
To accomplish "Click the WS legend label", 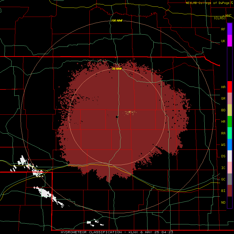I will click(x=223, y=145).
